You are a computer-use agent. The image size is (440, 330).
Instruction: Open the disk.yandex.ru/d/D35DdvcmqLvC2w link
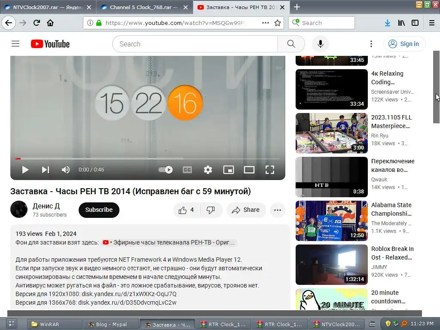click(127, 302)
